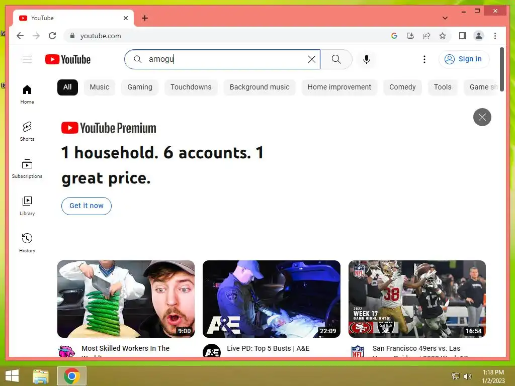The image size is (515, 386).
Task: Open File Explorer from the taskbar
Action: (x=41, y=376)
